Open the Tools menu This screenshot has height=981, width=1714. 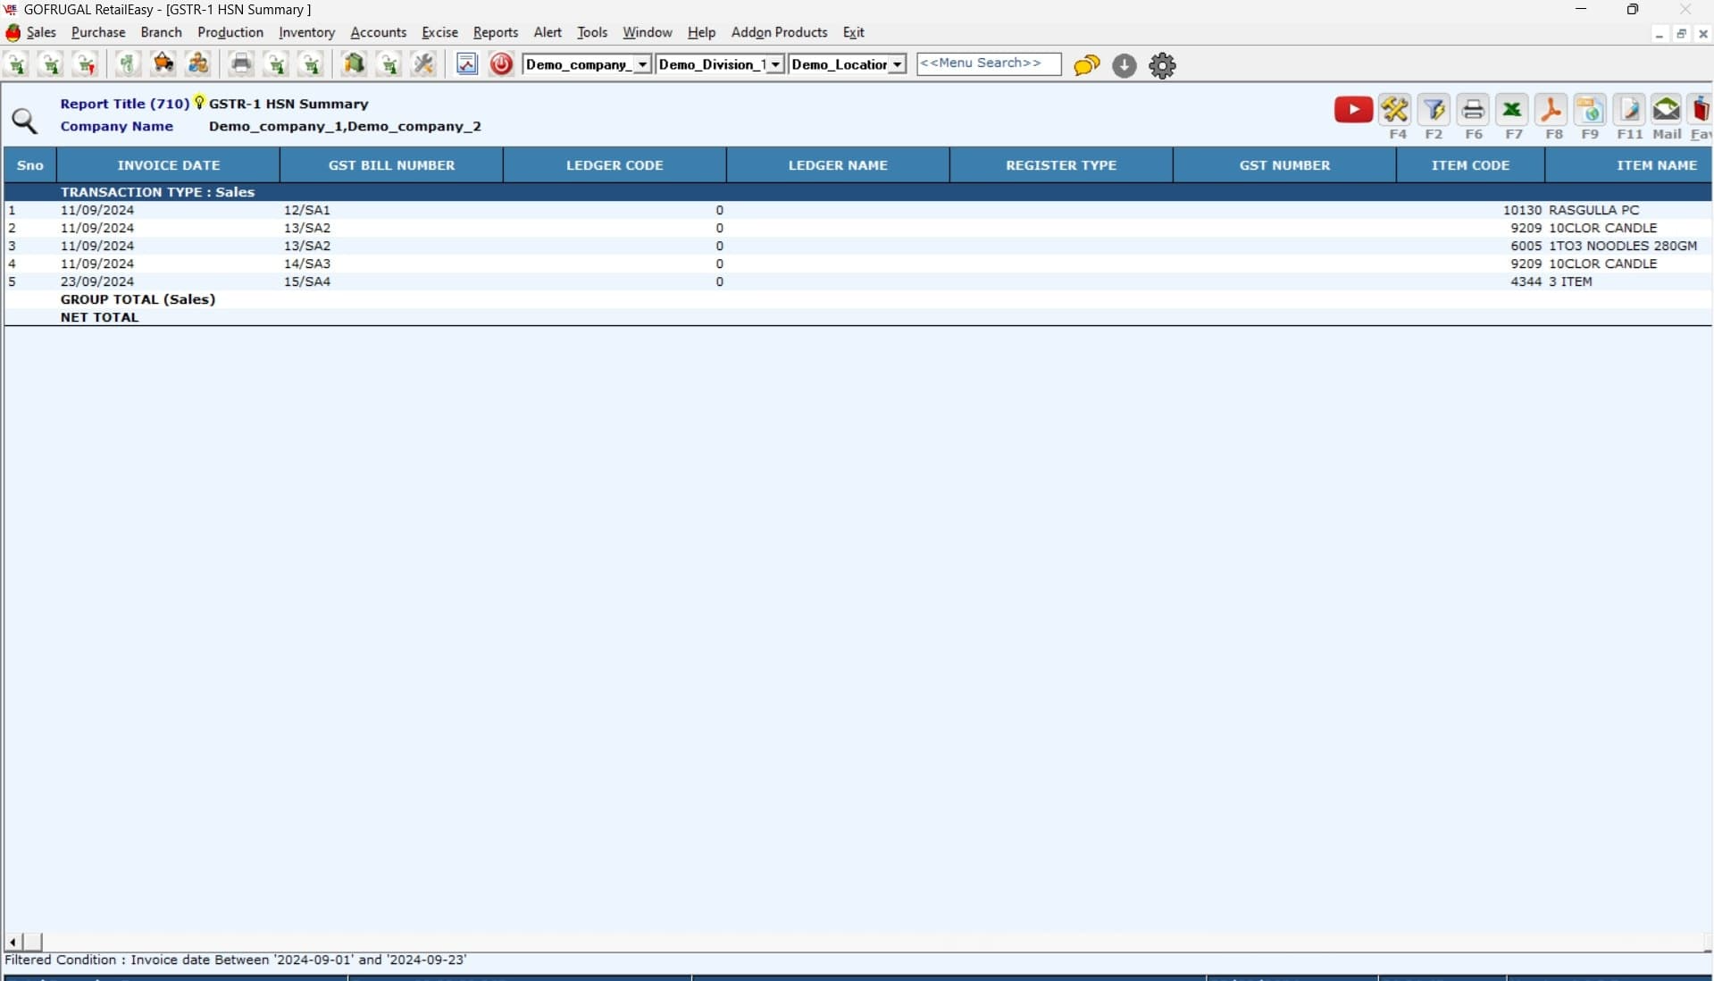[x=592, y=32]
